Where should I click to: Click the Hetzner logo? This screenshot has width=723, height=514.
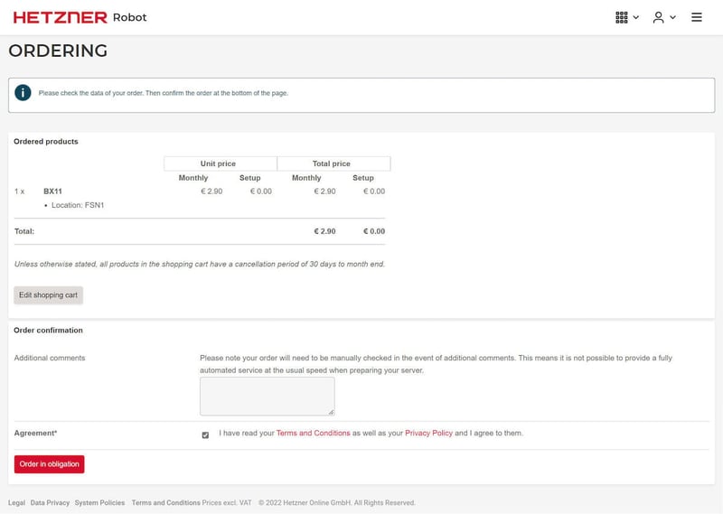tap(60, 17)
